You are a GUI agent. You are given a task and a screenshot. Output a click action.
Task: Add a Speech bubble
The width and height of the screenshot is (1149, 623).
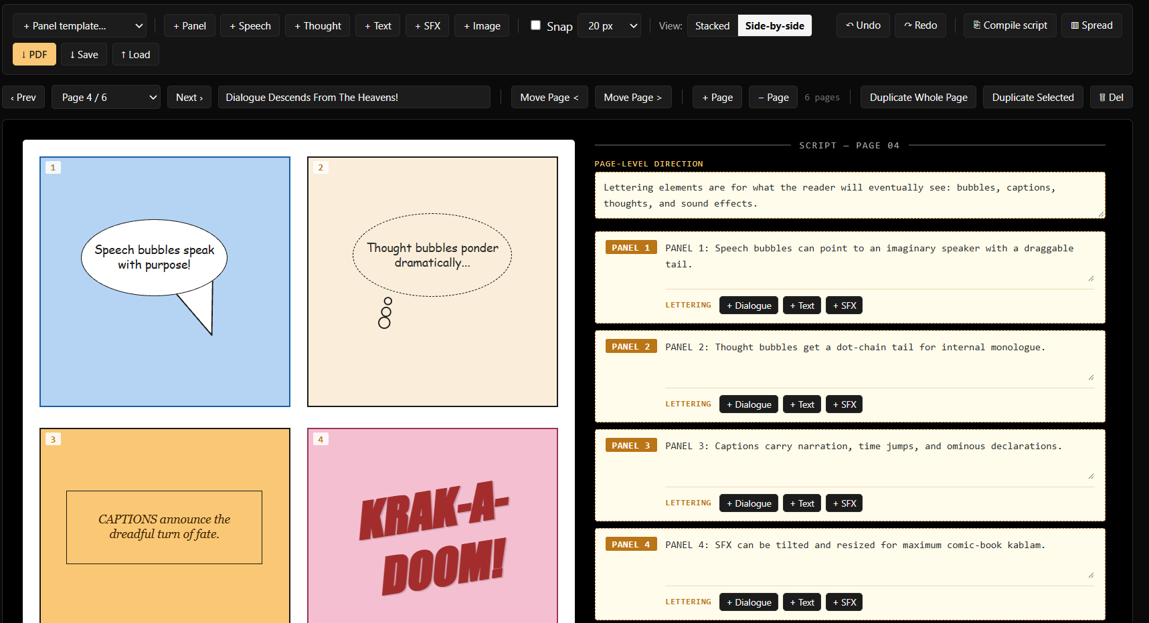[250, 25]
